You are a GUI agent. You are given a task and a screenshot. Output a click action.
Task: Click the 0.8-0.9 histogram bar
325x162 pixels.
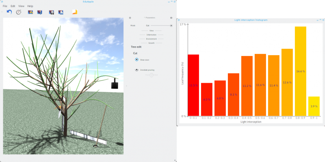click(301, 71)
